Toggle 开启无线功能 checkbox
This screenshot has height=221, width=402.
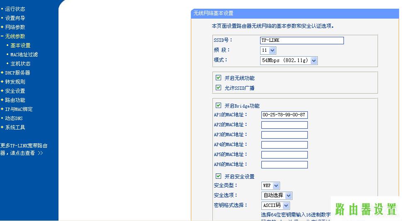219,77
